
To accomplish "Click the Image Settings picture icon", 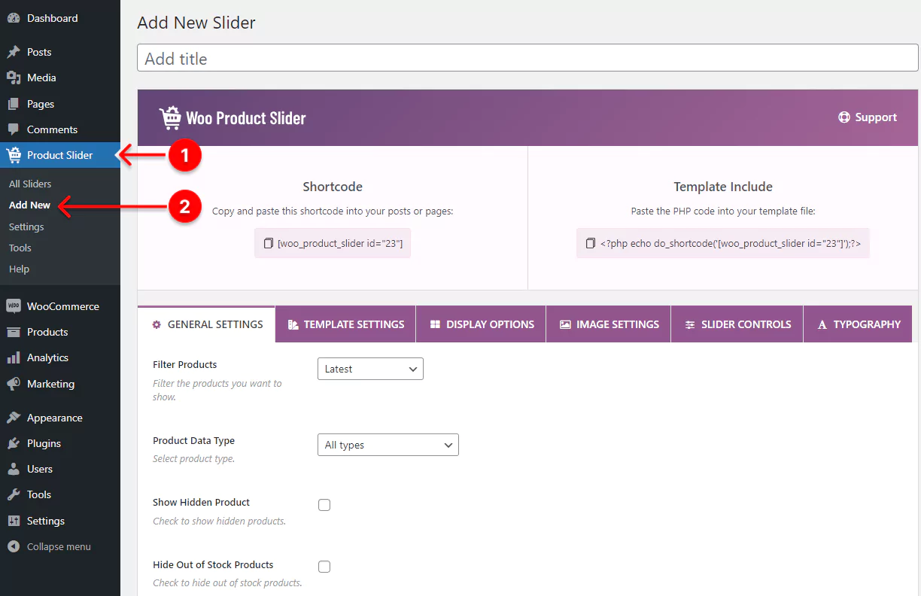I will point(565,324).
